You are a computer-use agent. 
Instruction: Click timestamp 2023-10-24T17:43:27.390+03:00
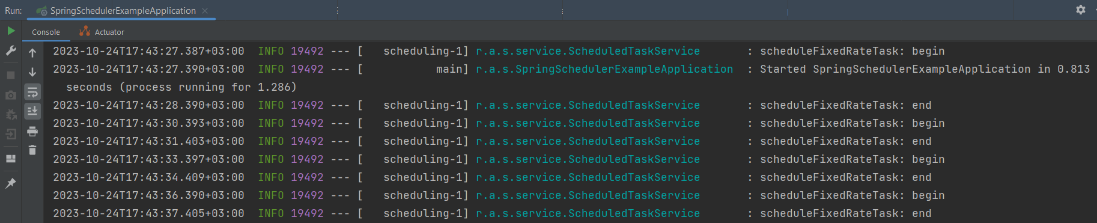[x=148, y=69]
